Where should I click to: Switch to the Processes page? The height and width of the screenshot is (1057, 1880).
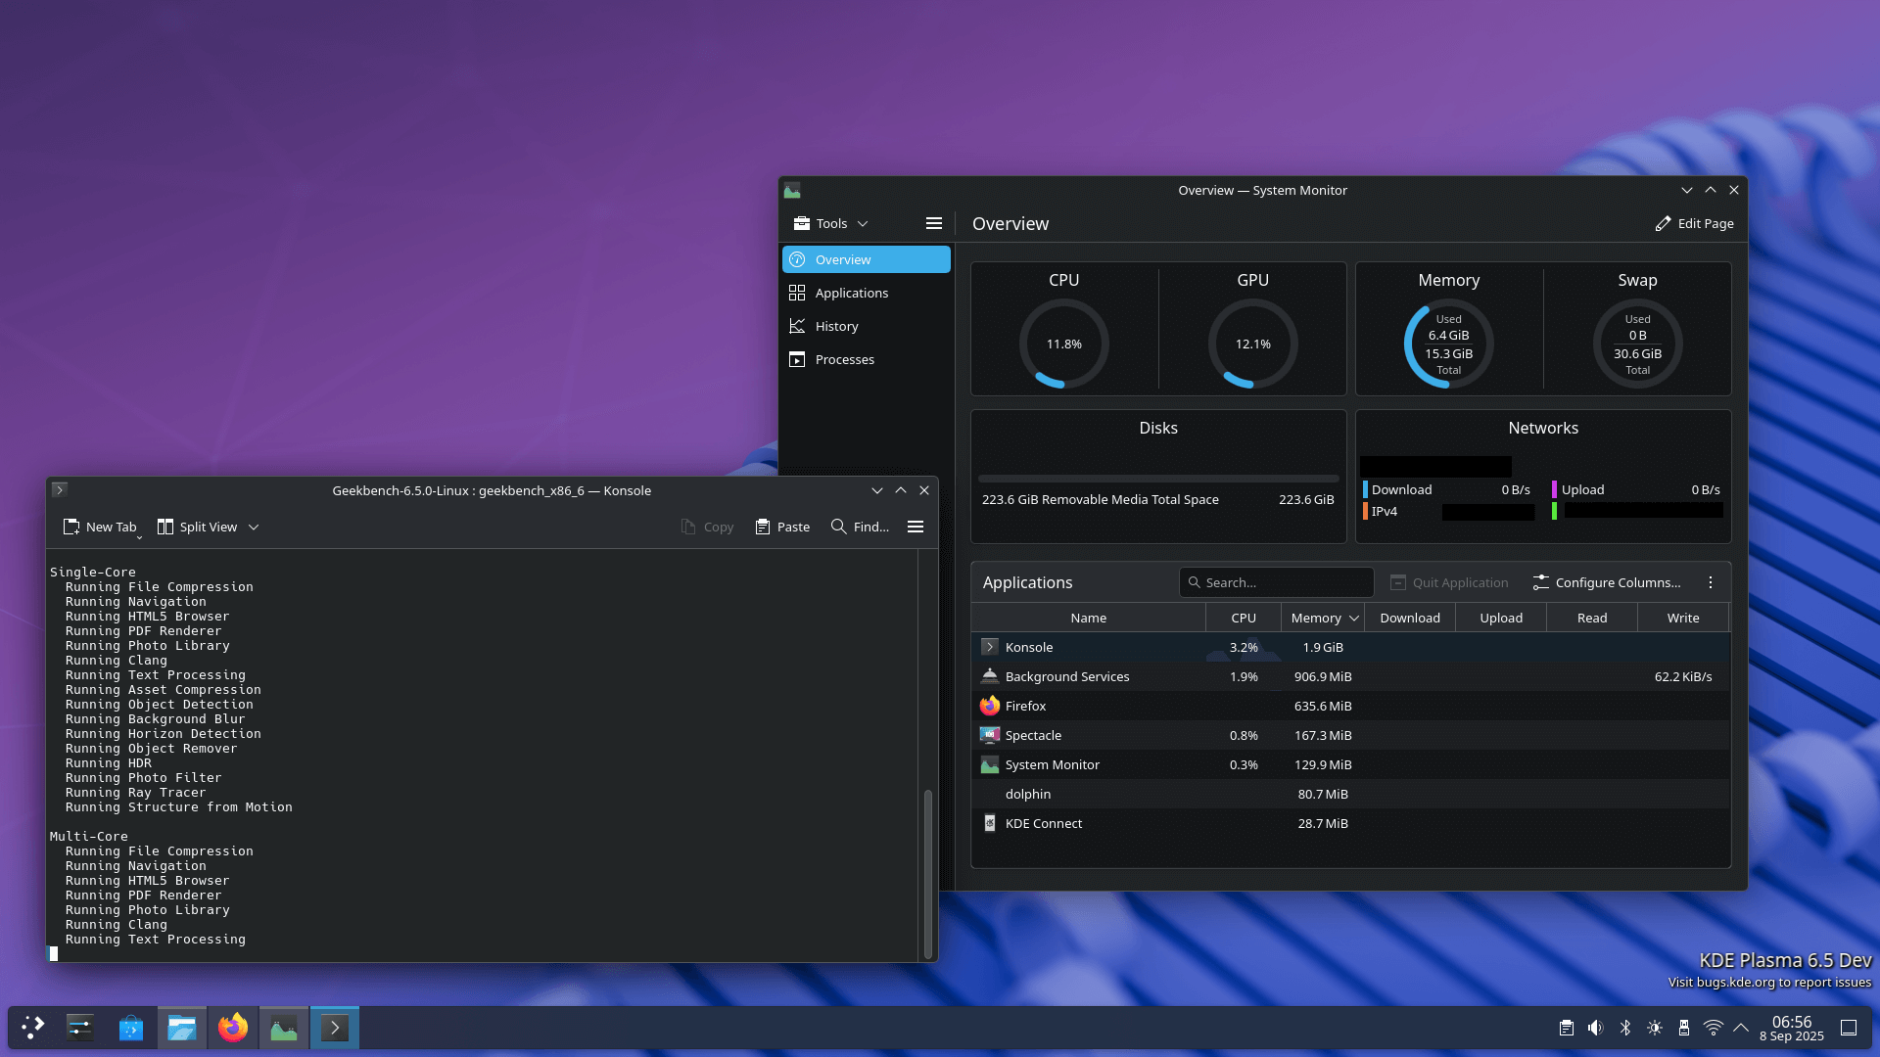[x=844, y=359]
